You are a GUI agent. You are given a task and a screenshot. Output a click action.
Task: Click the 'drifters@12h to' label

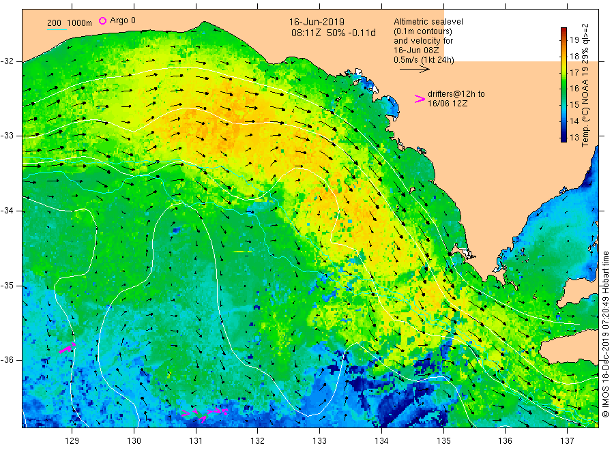point(456,94)
